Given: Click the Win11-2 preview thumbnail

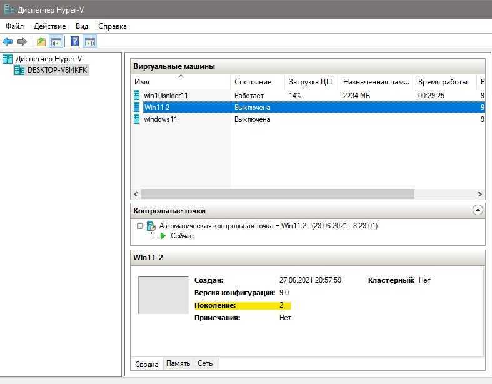Looking at the screenshot, I should [163, 295].
